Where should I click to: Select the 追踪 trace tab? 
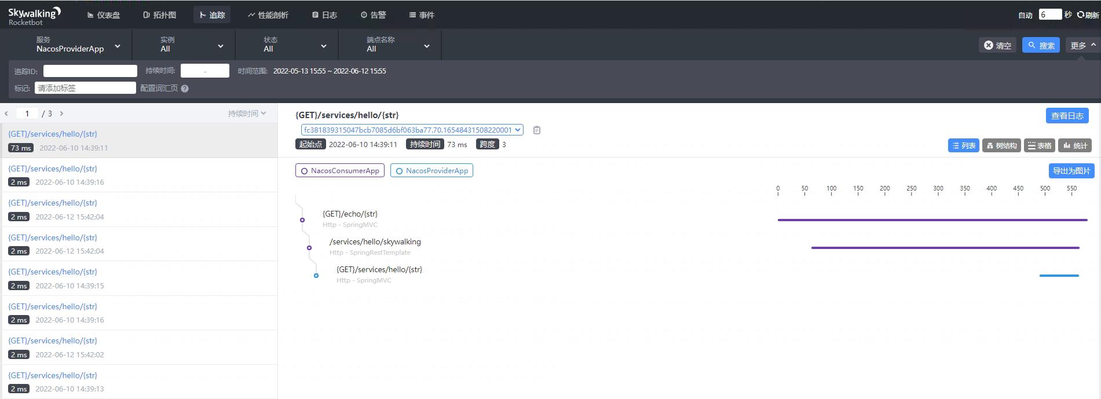212,15
